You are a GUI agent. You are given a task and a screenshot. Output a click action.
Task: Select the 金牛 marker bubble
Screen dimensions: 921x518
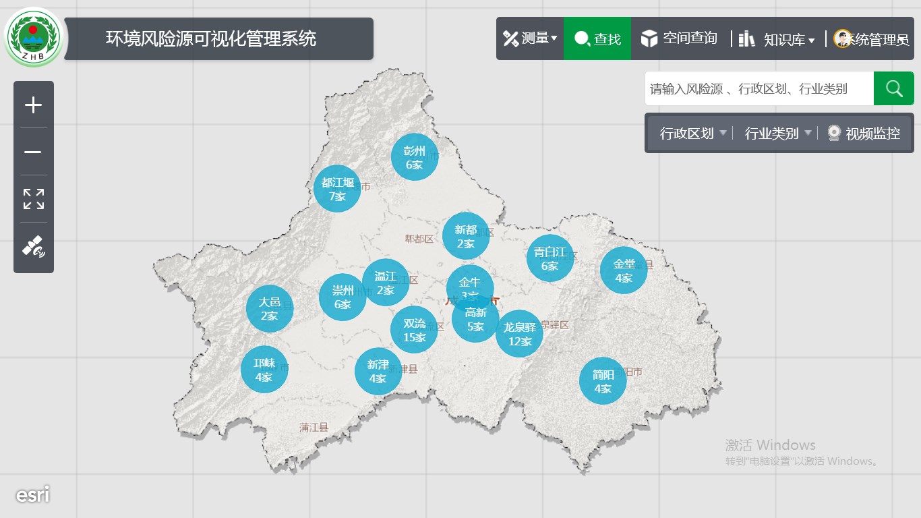click(470, 282)
